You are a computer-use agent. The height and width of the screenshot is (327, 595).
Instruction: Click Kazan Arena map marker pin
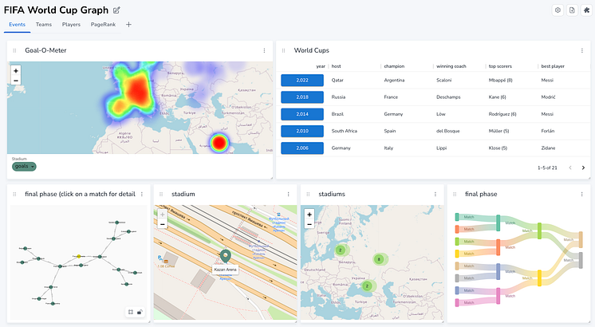click(226, 256)
